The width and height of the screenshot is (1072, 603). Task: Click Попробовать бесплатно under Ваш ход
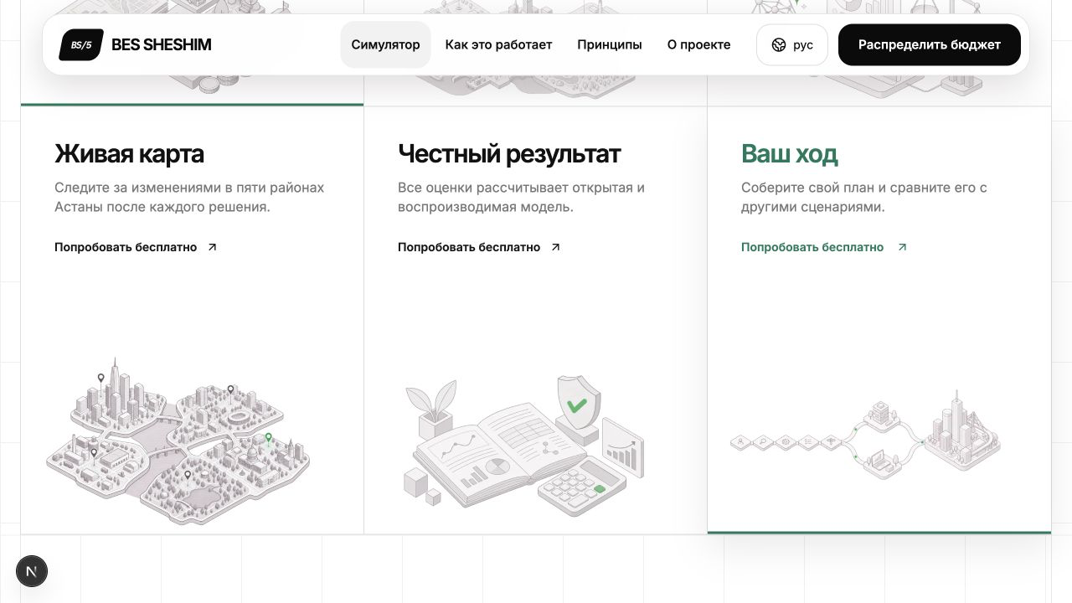pyautogui.click(x=812, y=247)
